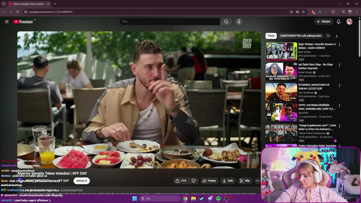Click the Oluştur create button
The width and height of the screenshot is (361, 203).
pyautogui.click(x=323, y=22)
